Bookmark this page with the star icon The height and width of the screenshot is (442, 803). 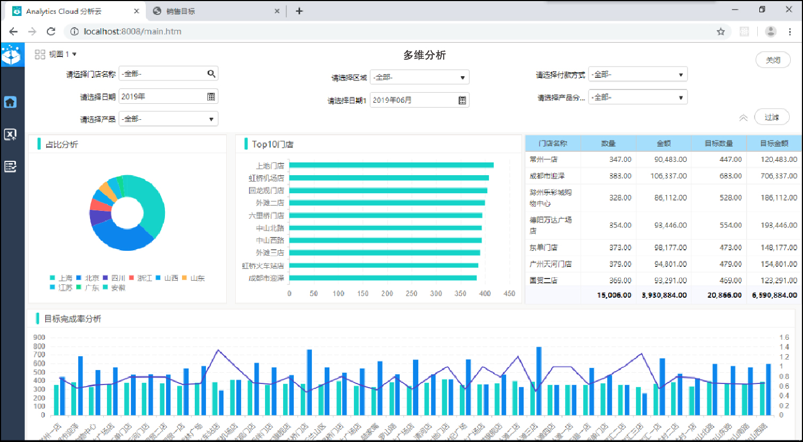[721, 31]
